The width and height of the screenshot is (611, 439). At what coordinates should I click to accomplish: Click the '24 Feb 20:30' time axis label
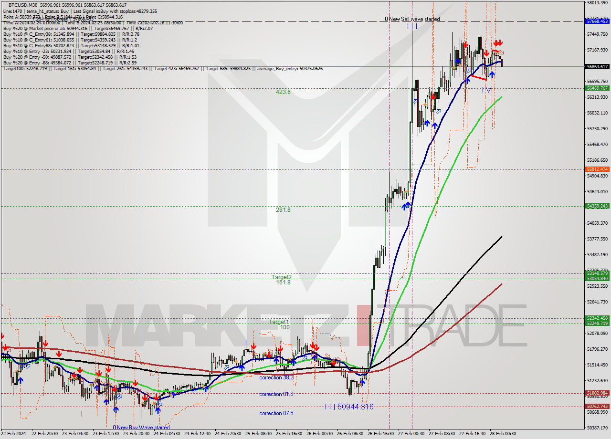click(228, 434)
